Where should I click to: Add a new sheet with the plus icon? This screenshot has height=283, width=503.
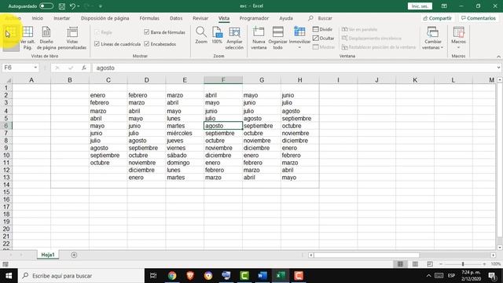tap(74, 255)
